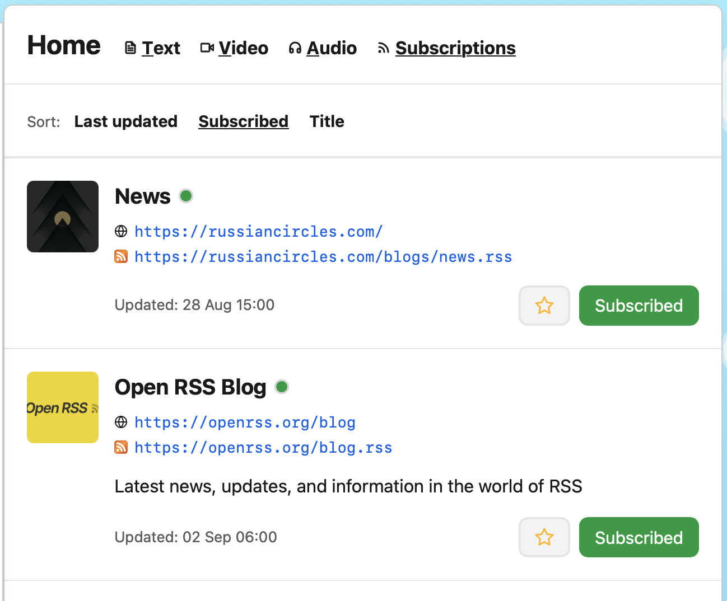Viewport: 727px width, 601px height.
Task: Sort feeds by Last updated
Action: 126,121
